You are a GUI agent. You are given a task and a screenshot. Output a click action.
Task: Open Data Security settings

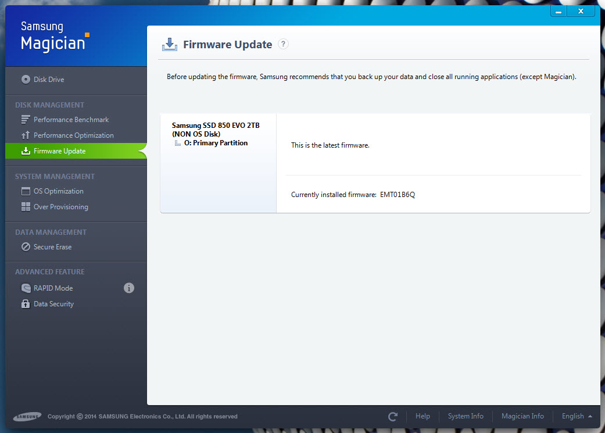click(x=53, y=304)
